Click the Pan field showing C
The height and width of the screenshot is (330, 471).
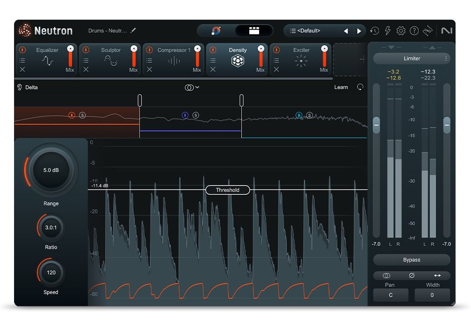(391, 295)
